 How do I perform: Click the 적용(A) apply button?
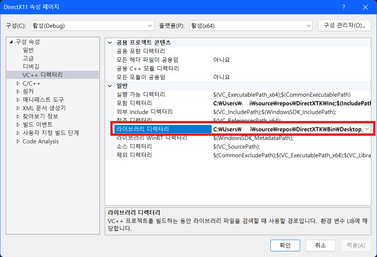click(356, 245)
